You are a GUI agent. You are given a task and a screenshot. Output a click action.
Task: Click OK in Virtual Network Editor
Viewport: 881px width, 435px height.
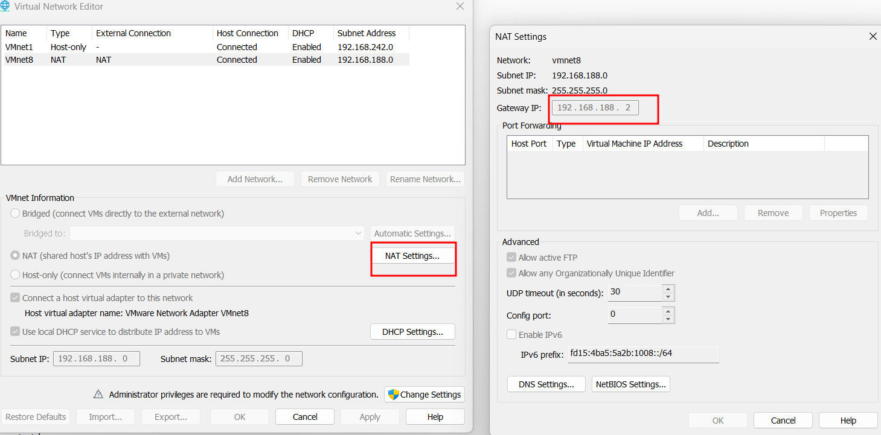[x=240, y=417]
